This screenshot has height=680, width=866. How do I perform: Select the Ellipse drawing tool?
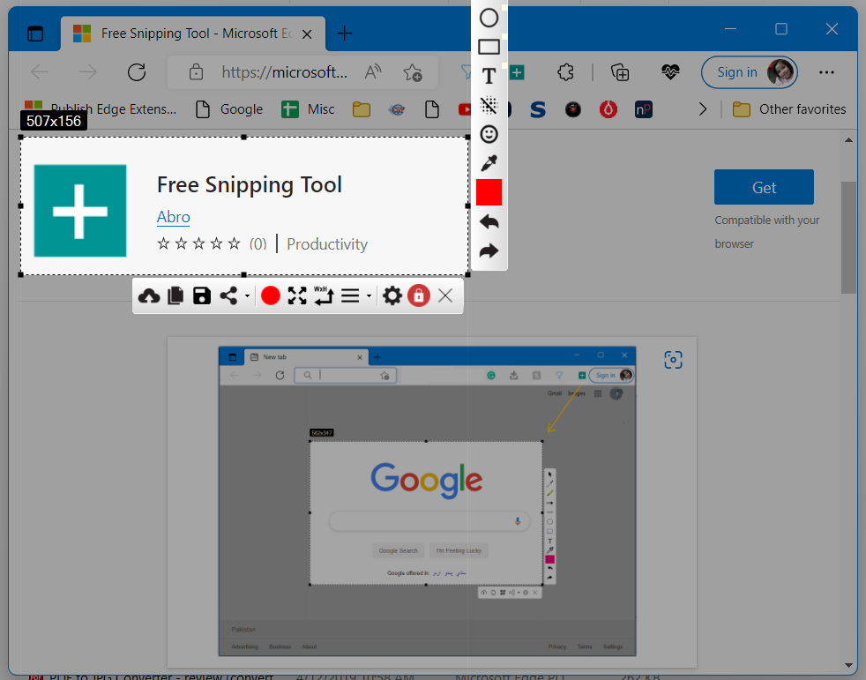[489, 18]
